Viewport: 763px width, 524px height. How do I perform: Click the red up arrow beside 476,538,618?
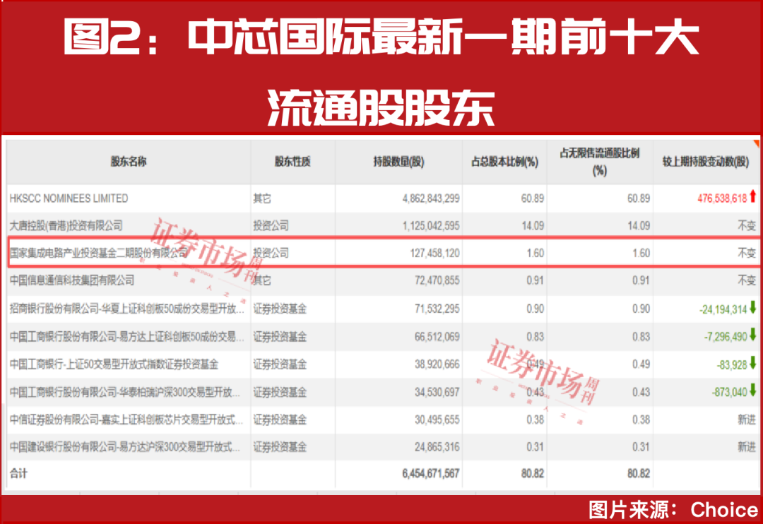[753, 196]
